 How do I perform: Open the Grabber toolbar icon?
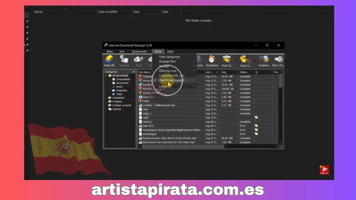tap(263, 61)
